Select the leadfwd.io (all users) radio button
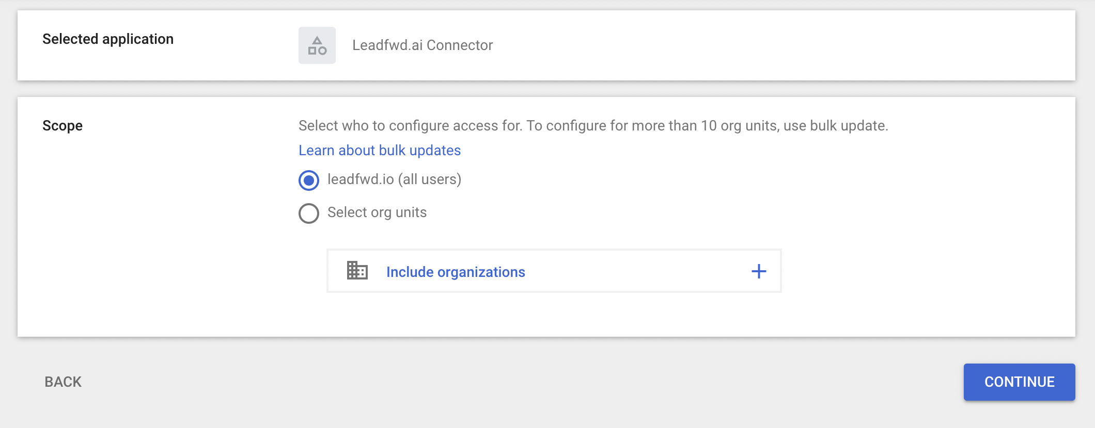 (x=309, y=180)
